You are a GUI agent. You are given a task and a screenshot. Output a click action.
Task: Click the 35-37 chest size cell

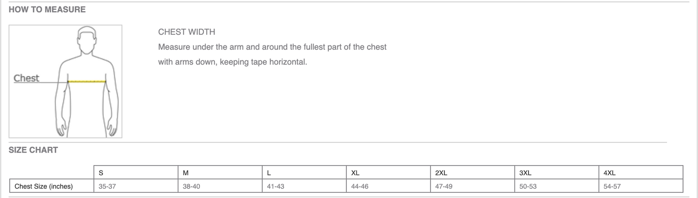[x=136, y=186]
